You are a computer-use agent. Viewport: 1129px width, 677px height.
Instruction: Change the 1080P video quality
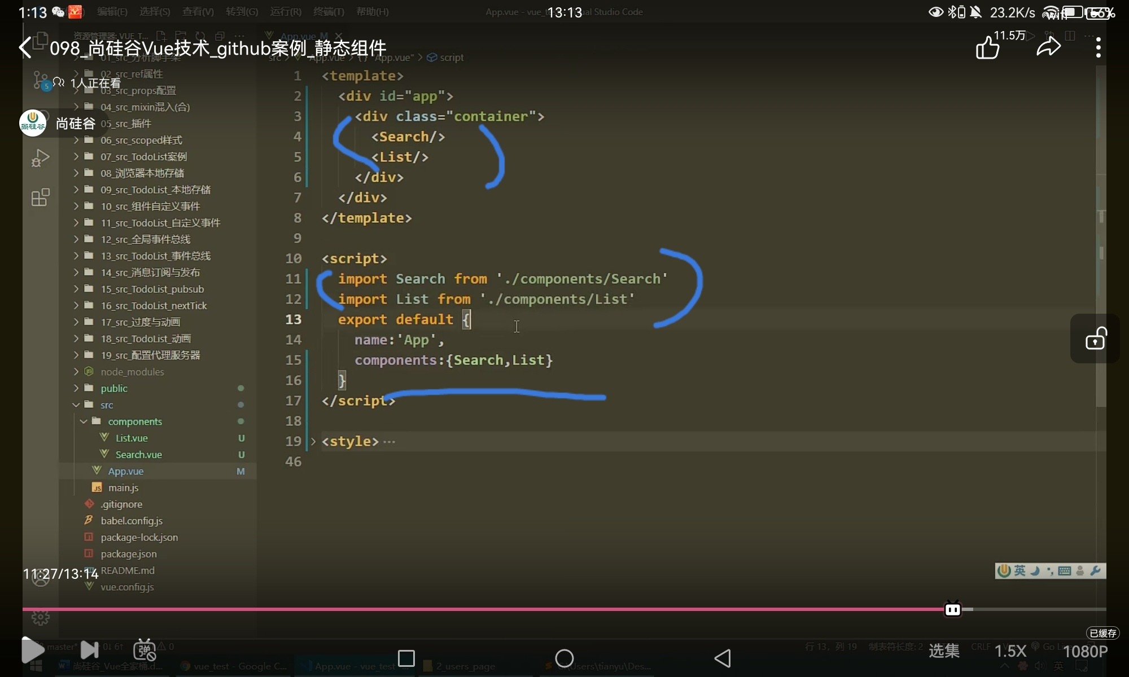point(1085,651)
